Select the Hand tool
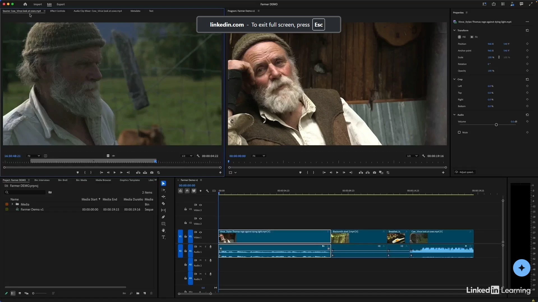This screenshot has height=302, width=538. click(x=163, y=230)
